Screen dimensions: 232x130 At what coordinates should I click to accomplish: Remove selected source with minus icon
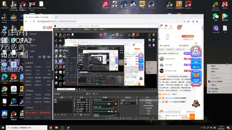[78, 115]
